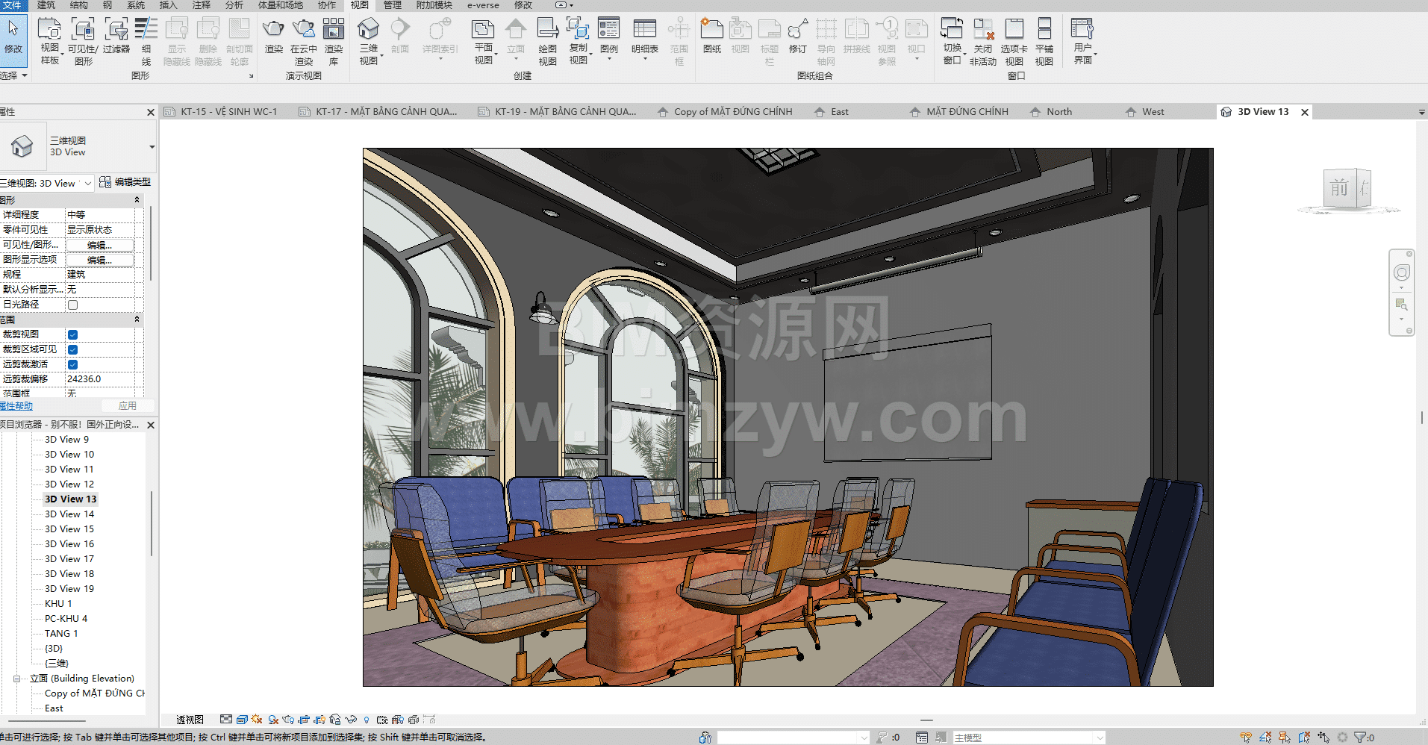The image size is (1428, 745).
Task: Close the 3D View 13 tab
Action: pos(1305,112)
